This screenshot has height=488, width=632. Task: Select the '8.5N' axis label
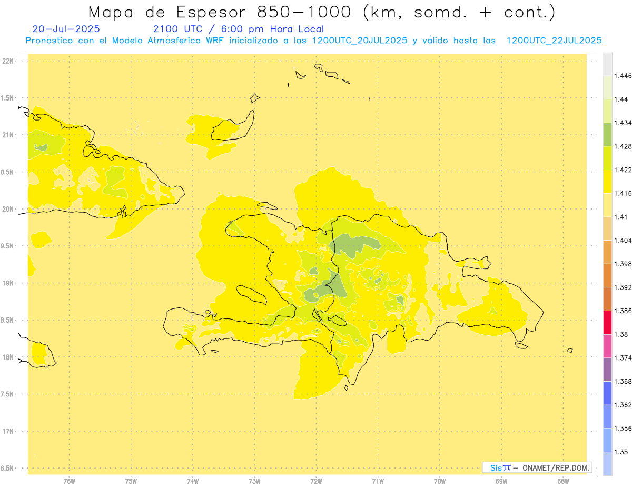pos(7,320)
